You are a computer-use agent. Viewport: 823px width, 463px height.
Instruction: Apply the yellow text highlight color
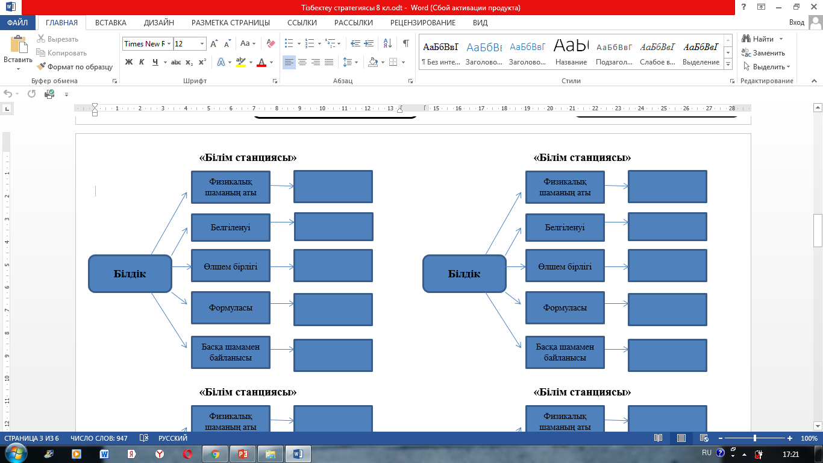click(x=241, y=62)
